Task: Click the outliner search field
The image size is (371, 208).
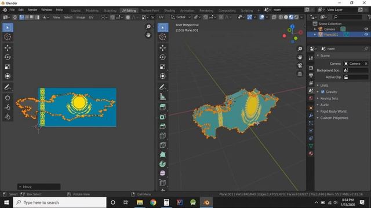Action: click(347, 17)
